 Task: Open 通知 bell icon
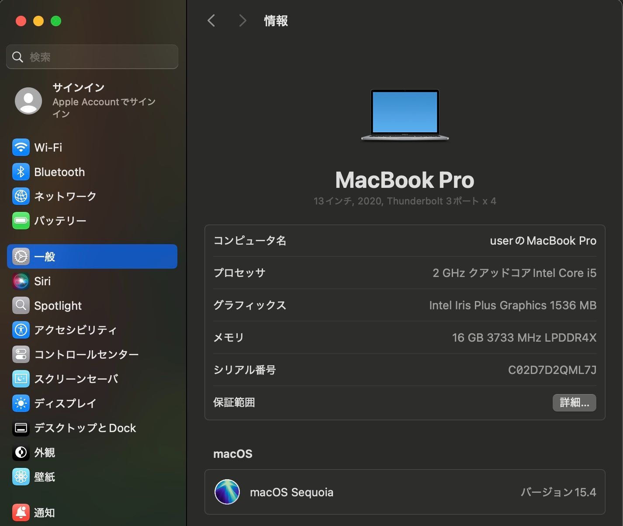click(x=21, y=512)
